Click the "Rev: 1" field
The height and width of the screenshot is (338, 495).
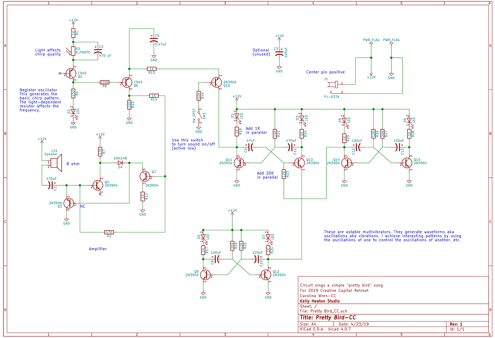tap(456, 324)
